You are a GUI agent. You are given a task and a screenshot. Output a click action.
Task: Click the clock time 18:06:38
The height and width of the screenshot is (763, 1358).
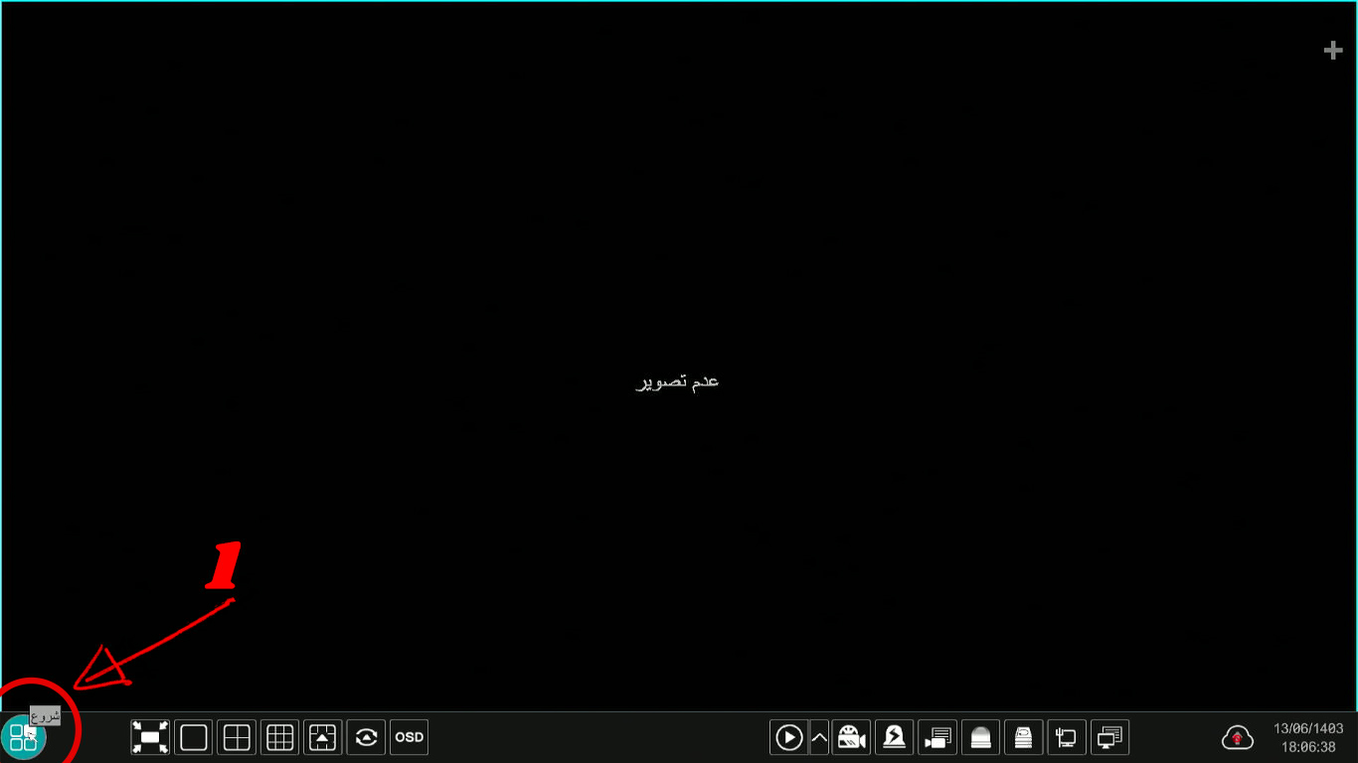[x=1308, y=747]
